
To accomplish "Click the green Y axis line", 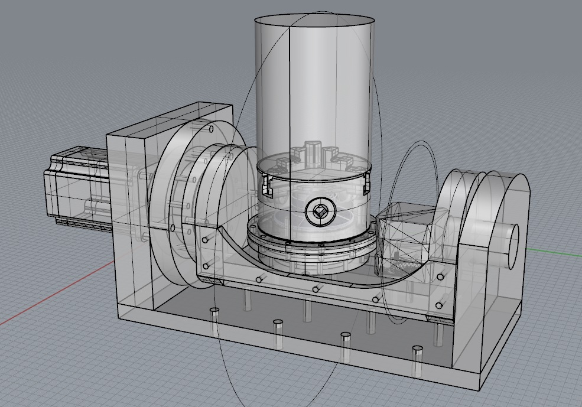I will click(554, 251).
